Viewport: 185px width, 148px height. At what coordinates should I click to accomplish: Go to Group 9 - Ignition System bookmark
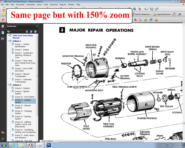click(22, 92)
